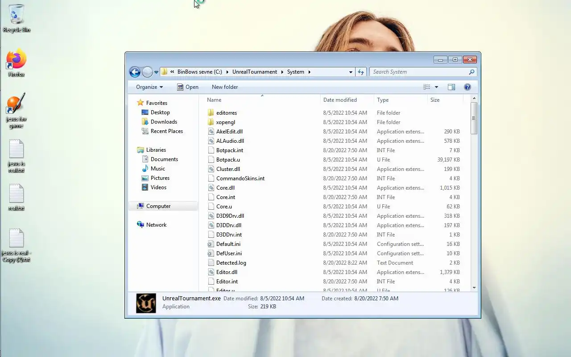The width and height of the screenshot is (571, 357).
Task: Click the UnrealTournament.exe details pane thumbnail
Action: [x=146, y=303]
